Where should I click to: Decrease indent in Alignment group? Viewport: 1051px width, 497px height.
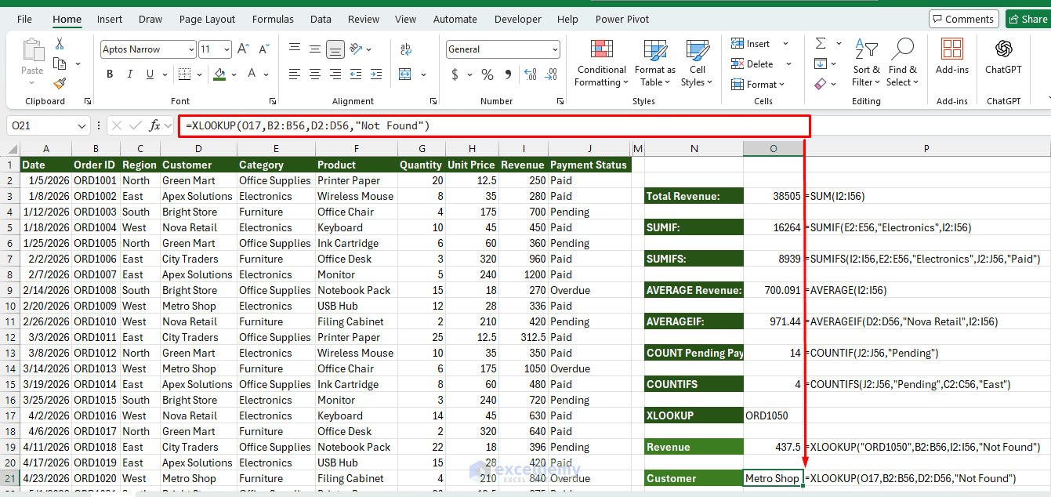click(355, 74)
